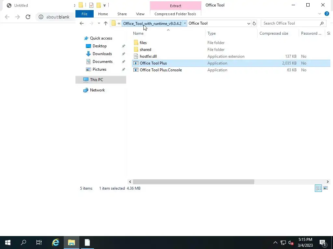This screenshot has height=249, width=333.
Task: Select Network in the navigation pane
Action: (x=97, y=90)
